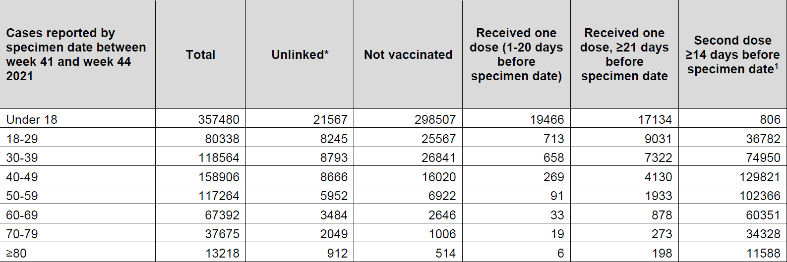Select the Unlinked* column header
This screenshot has height=262, width=787.
[x=300, y=54]
